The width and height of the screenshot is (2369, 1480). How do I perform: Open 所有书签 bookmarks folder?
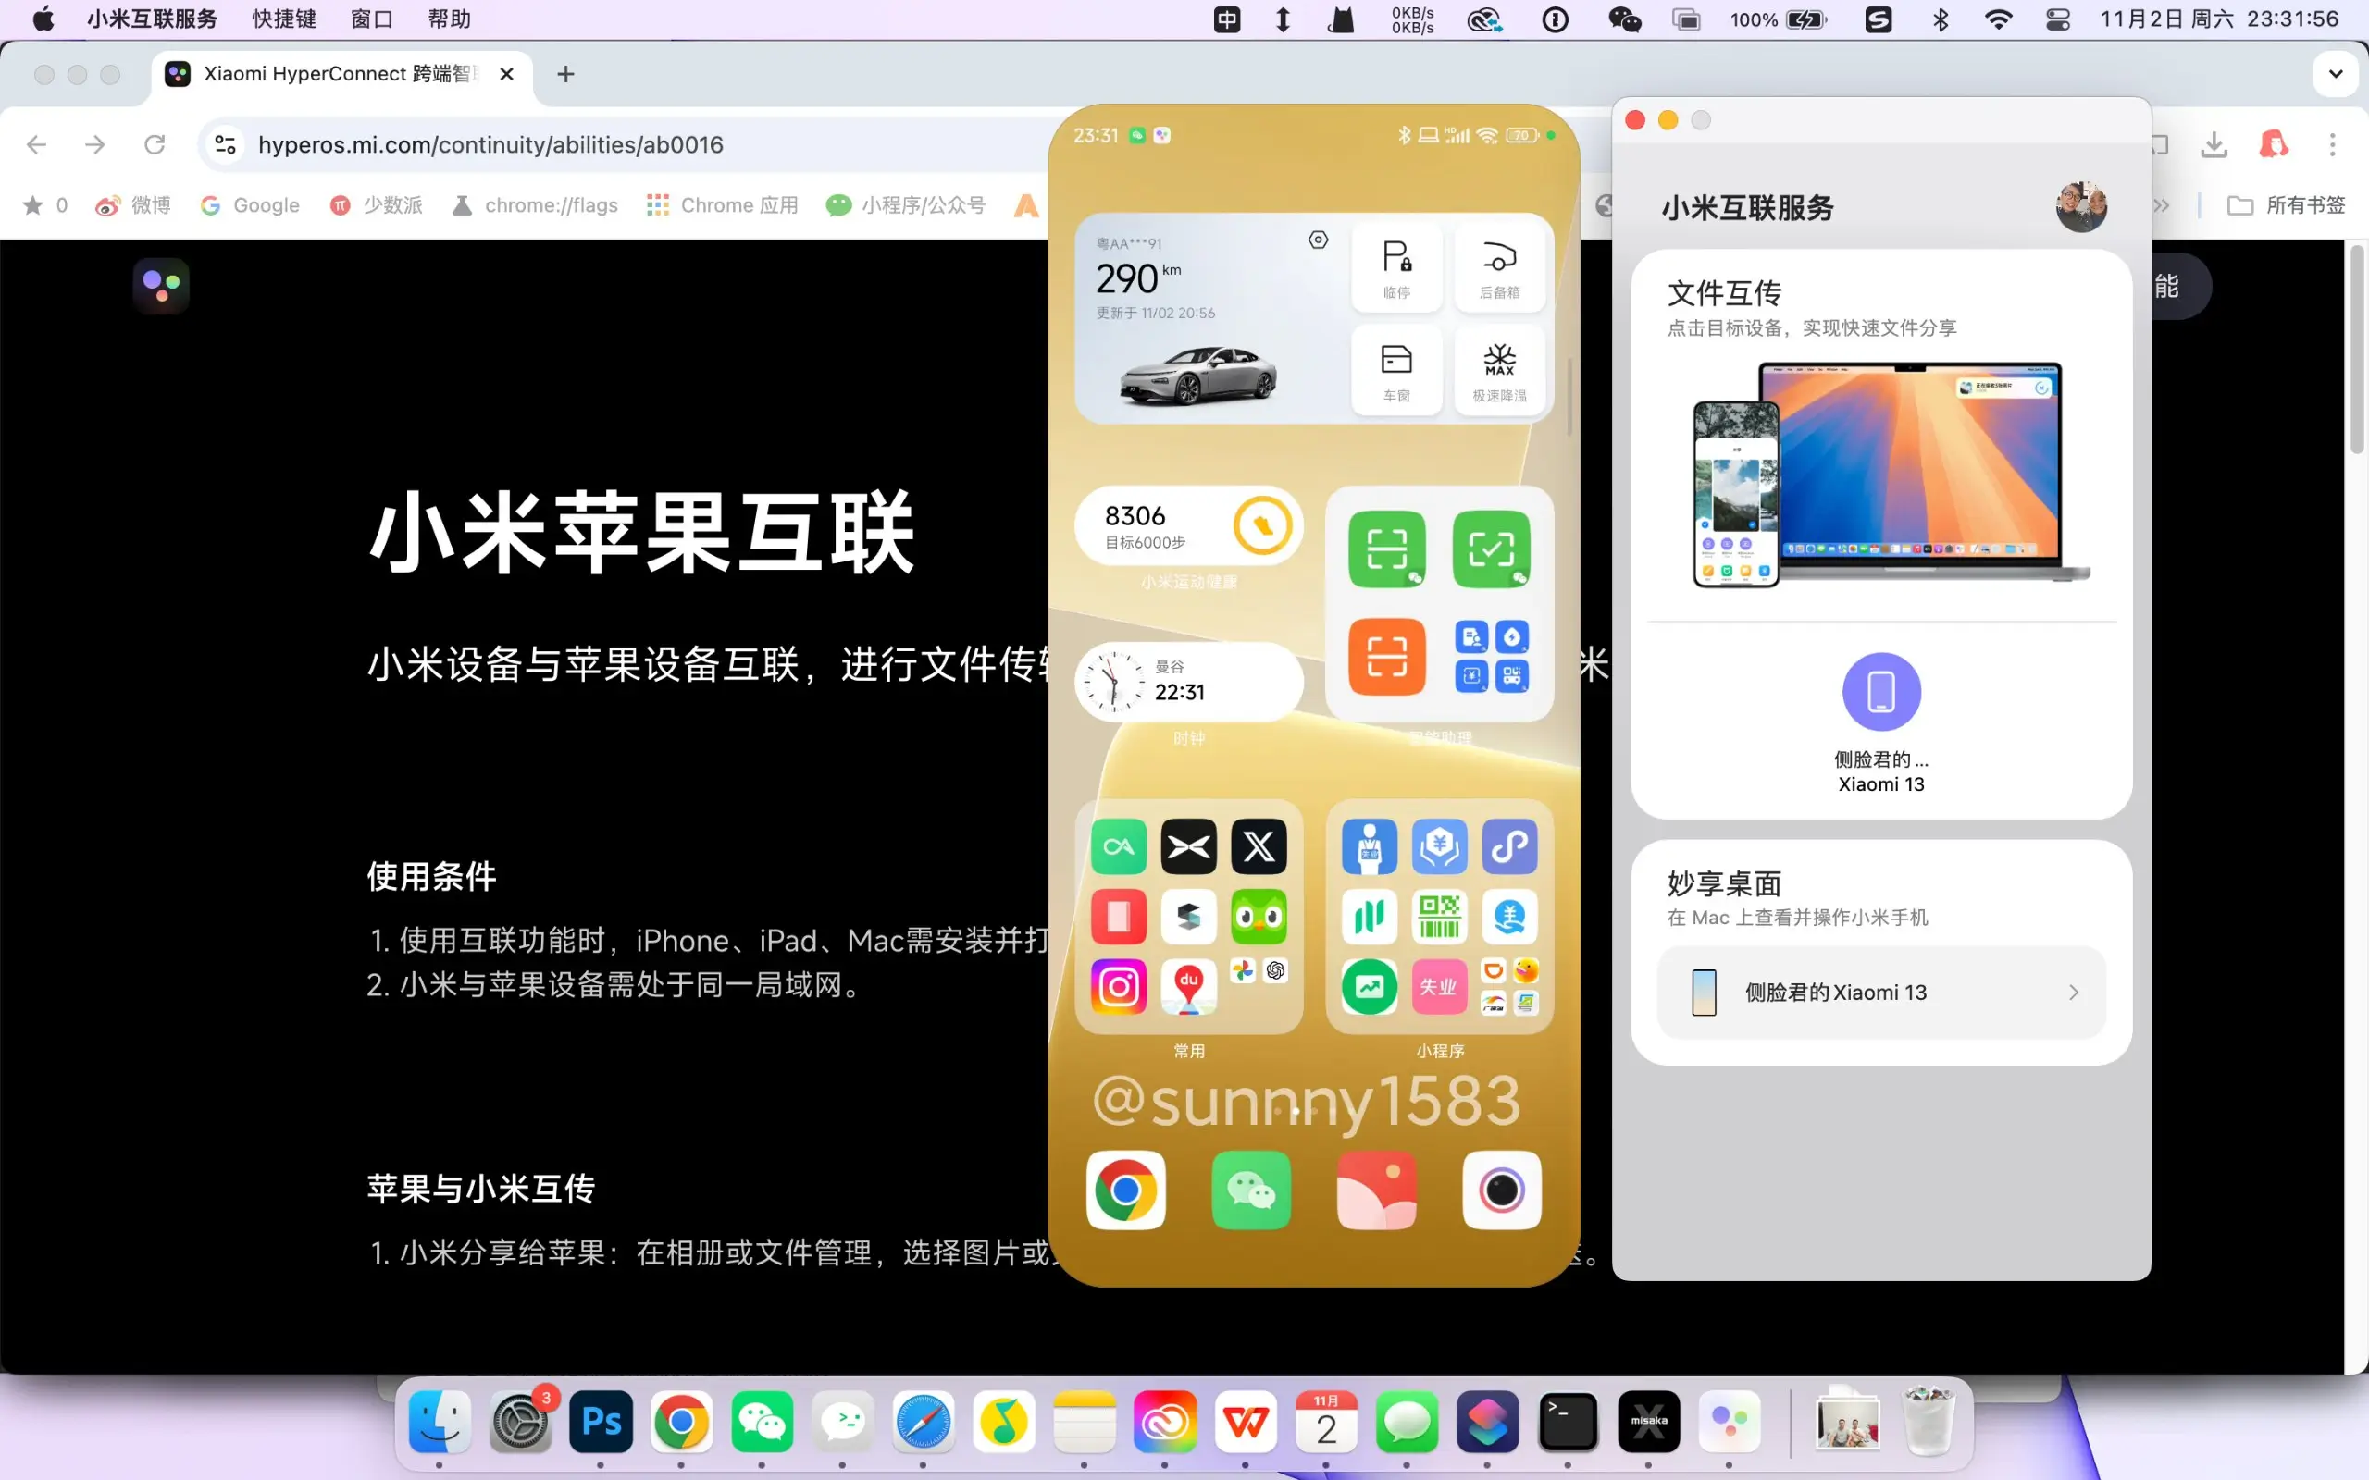click(2287, 205)
